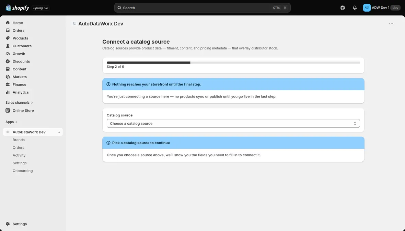Click the search magnifier icon
This screenshot has width=405, height=231.
[119, 8]
